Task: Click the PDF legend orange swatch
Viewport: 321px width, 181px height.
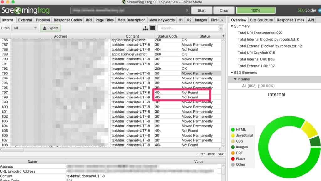Action: 233,153
